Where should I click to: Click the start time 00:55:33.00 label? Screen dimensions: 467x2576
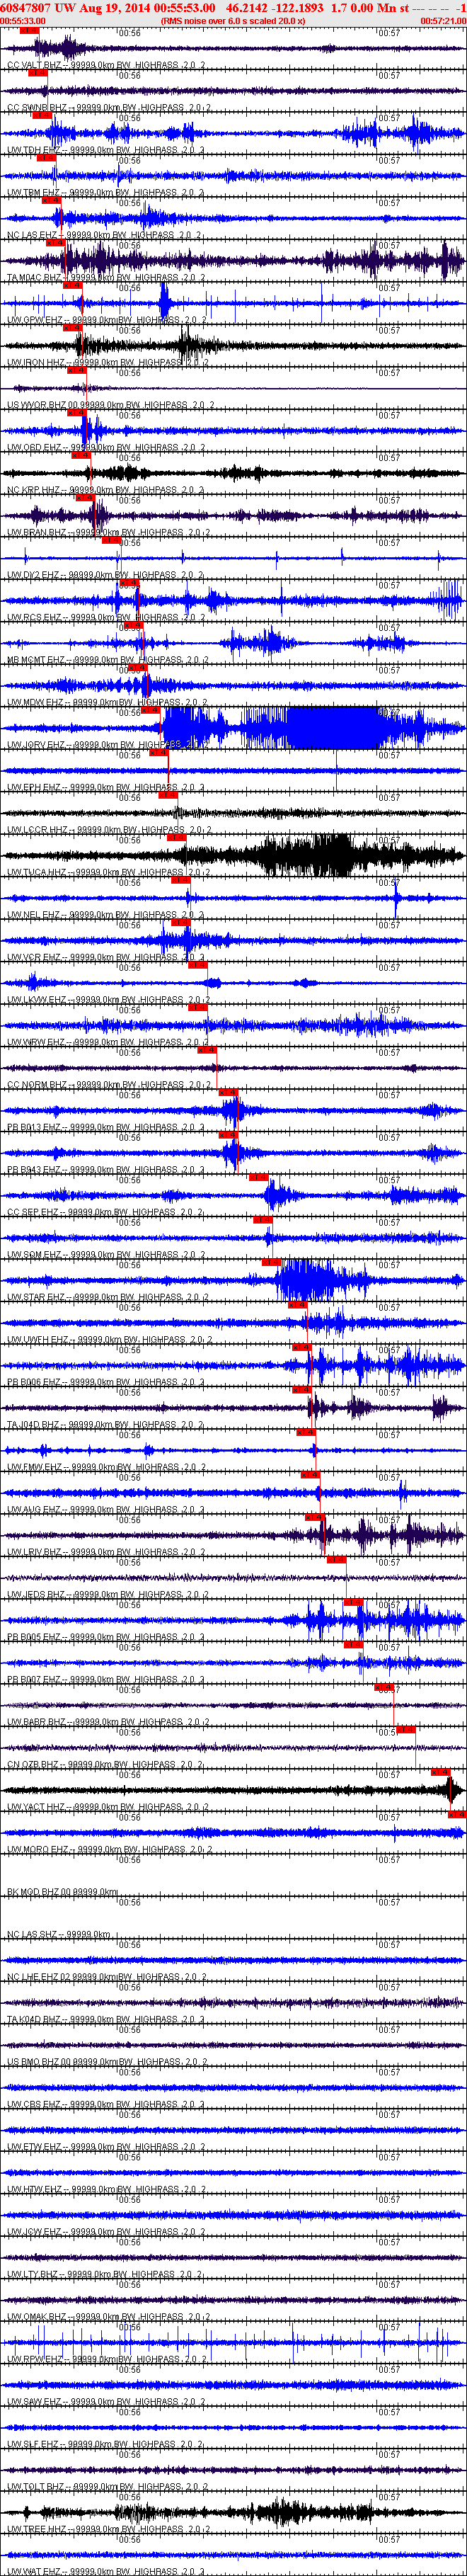[x=23, y=20]
